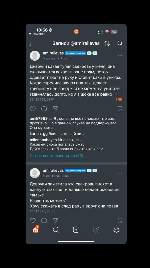This screenshot has height=268, width=150.
Task: Share the second post with the paper plane icon
Action: [55, 221]
